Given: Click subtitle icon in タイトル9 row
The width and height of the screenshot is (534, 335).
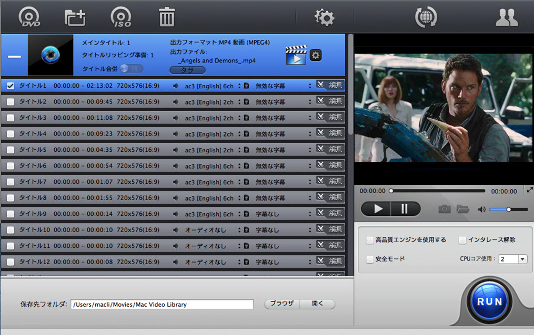Looking at the screenshot, I should [x=246, y=214].
